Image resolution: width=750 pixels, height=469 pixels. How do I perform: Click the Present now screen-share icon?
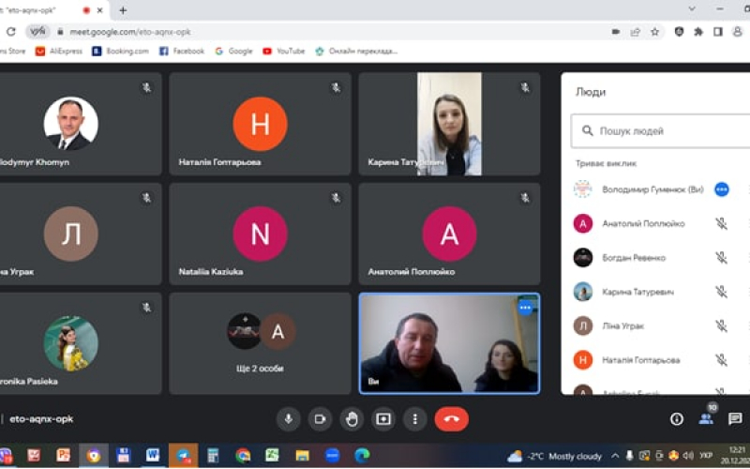click(x=383, y=419)
